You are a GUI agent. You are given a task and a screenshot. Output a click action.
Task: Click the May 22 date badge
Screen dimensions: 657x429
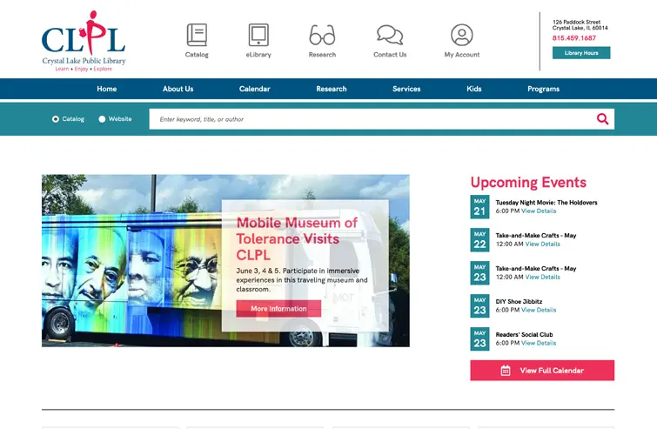pos(479,240)
